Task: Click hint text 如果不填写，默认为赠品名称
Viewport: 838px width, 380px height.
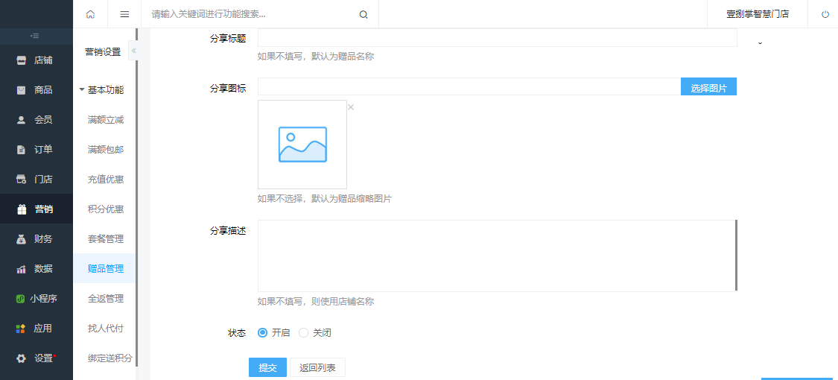Action: [316, 56]
